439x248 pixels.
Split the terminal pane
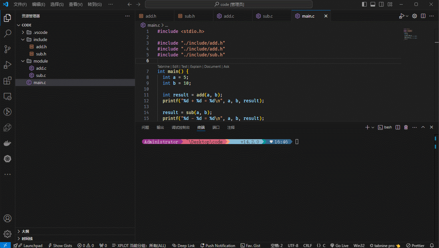tap(398, 127)
